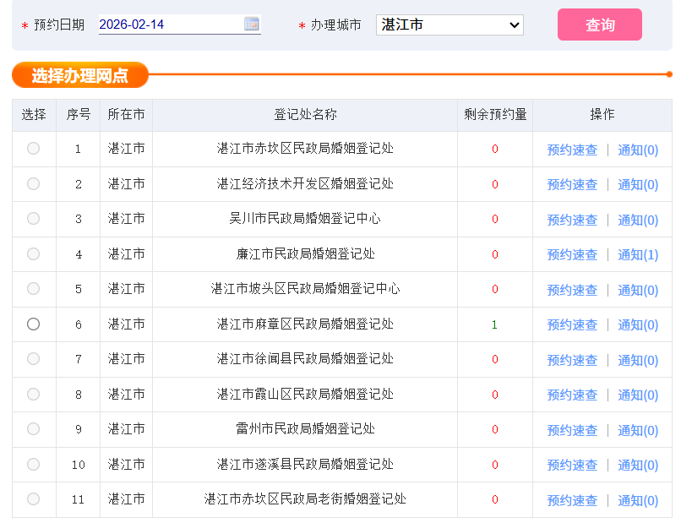
Task: Select the radio button for row 11
Action: (33, 499)
